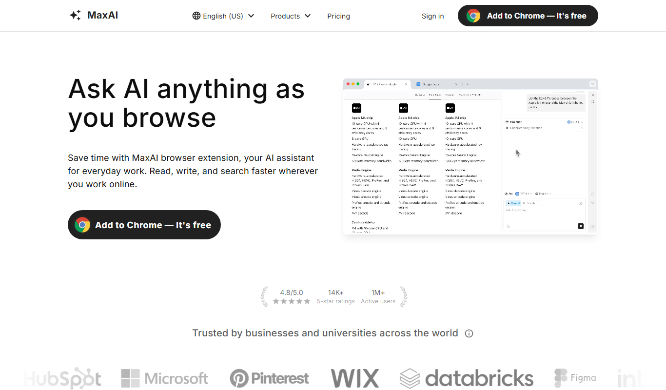Click the MaxAI sparkle logo icon
The image size is (666, 390).
pos(75,16)
